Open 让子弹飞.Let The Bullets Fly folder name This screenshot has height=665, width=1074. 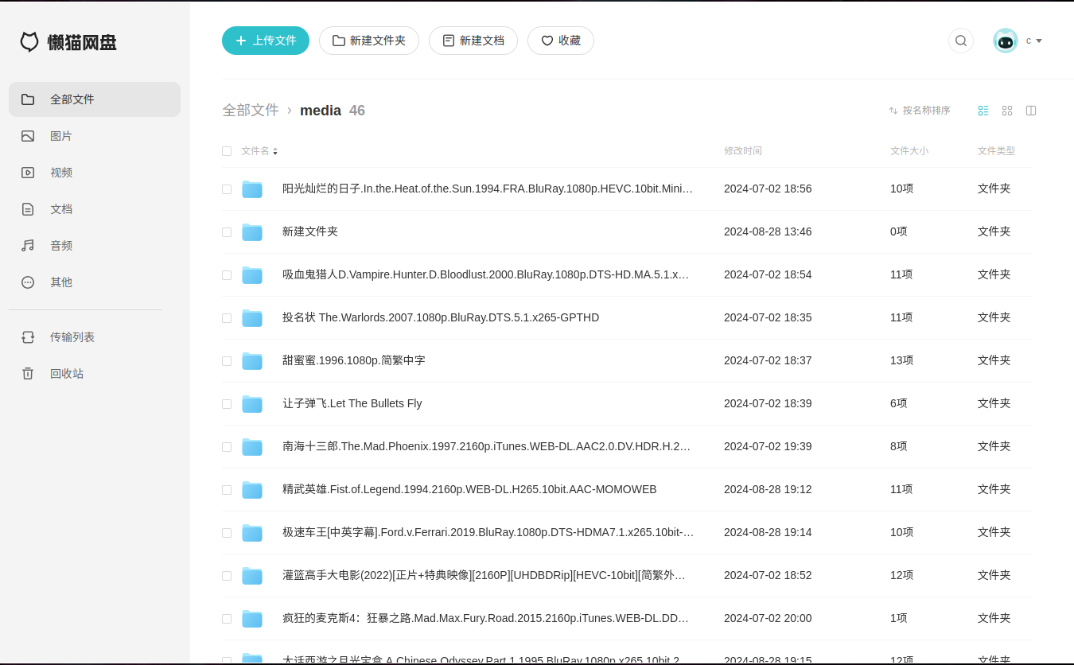tap(352, 404)
